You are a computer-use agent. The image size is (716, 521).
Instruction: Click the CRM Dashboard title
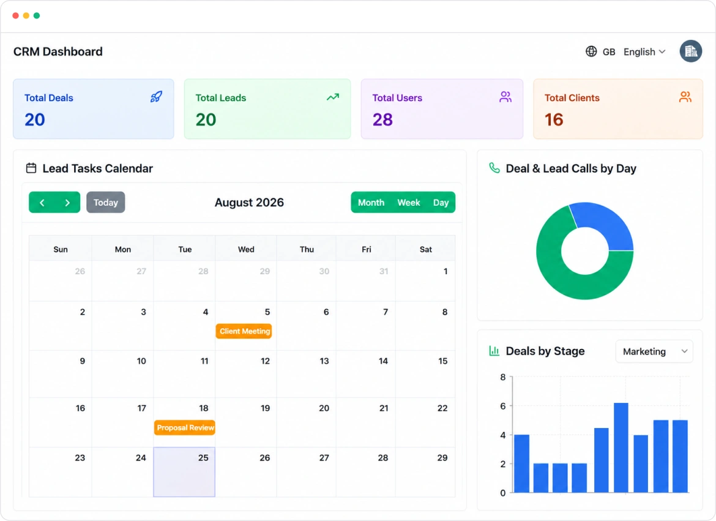(58, 51)
